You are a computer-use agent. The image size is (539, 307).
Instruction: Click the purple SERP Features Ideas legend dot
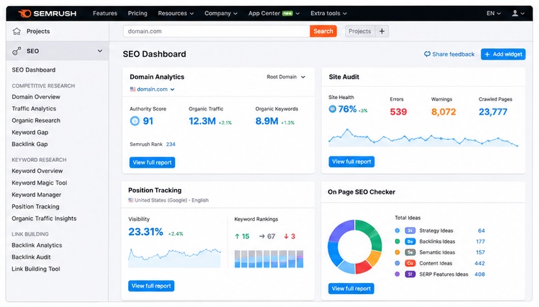coord(397,275)
